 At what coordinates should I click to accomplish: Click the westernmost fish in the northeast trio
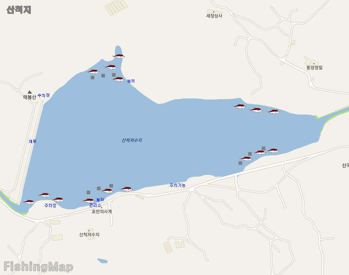click(239, 106)
